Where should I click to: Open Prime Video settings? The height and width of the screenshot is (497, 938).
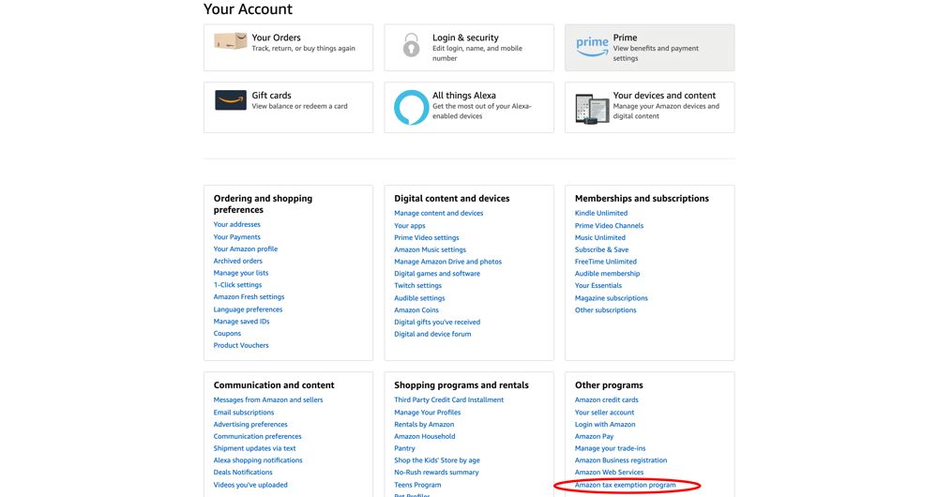click(x=426, y=238)
